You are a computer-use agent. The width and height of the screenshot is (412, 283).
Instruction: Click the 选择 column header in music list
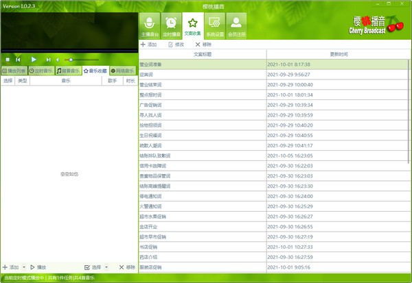pos(8,81)
